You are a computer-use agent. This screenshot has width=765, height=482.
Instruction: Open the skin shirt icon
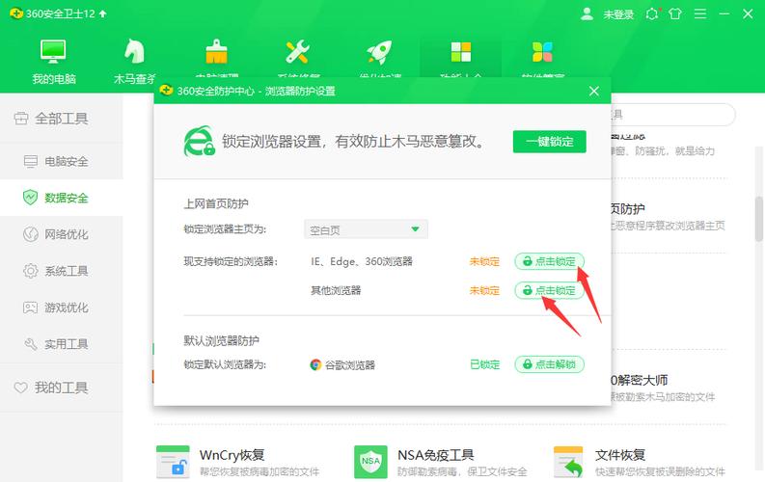[x=675, y=13]
